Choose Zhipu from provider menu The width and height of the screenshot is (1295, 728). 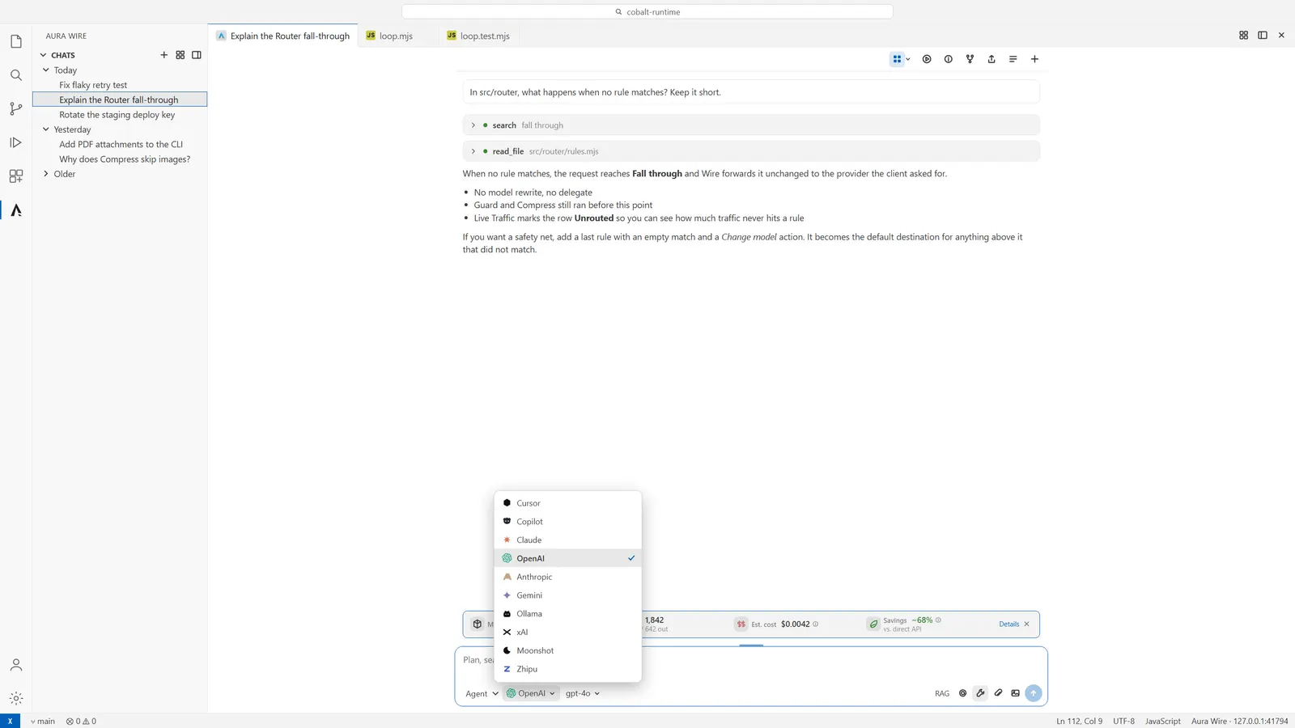(x=567, y=669)
